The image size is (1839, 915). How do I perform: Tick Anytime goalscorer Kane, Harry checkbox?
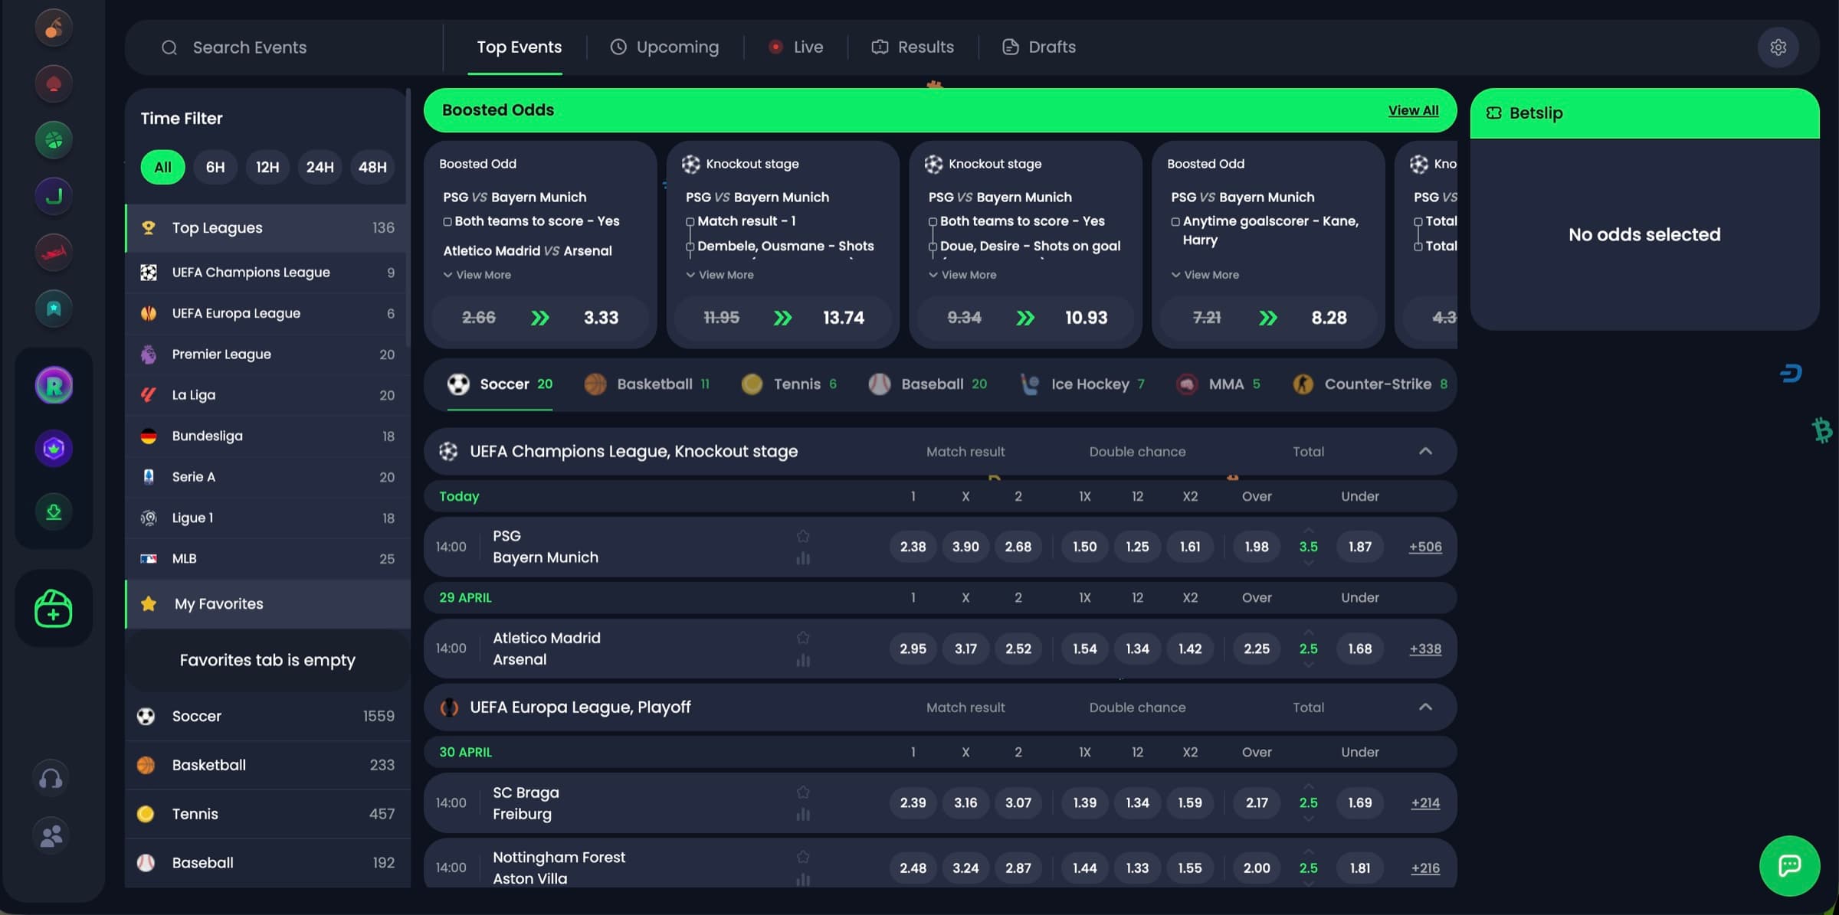tap(1175, 221)
